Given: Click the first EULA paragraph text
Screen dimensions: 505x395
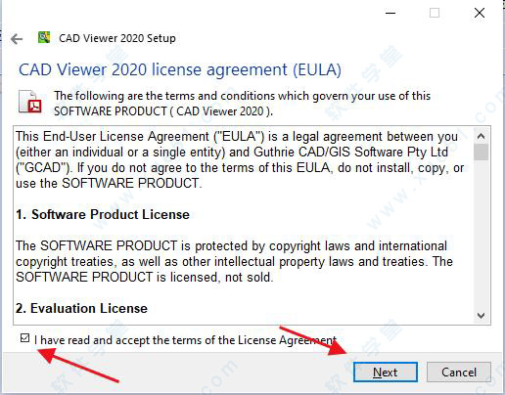Looking at the screenshot, I should point(240,159).
